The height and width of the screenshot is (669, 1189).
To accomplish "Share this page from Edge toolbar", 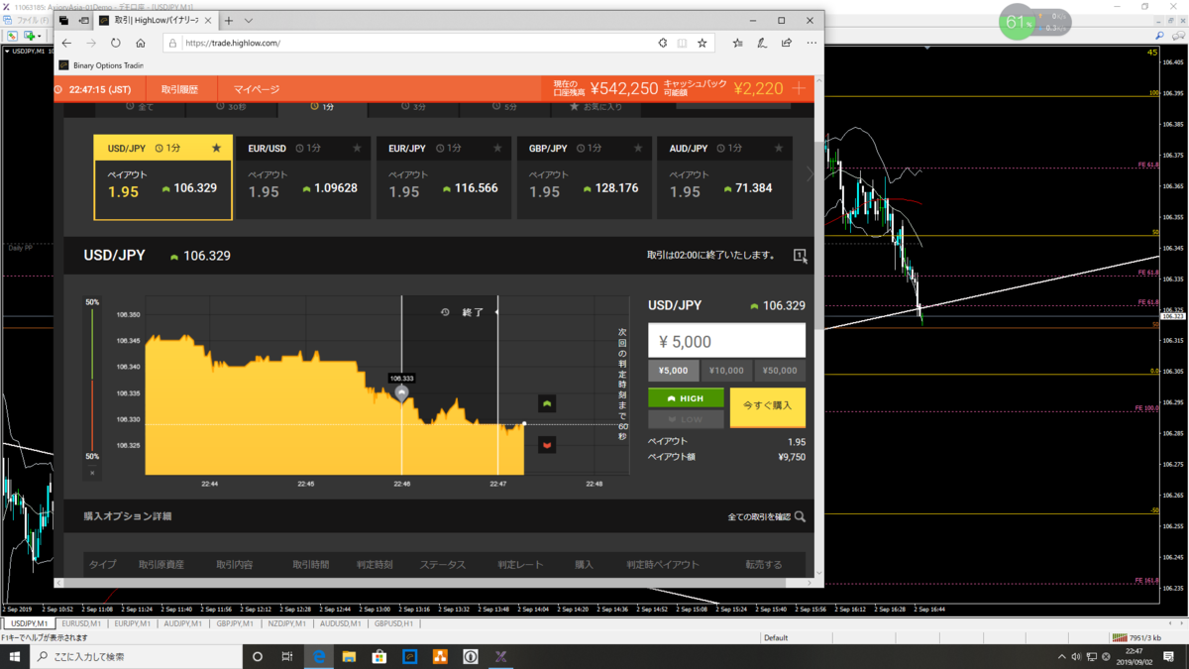I will click(x=787, y=44).
